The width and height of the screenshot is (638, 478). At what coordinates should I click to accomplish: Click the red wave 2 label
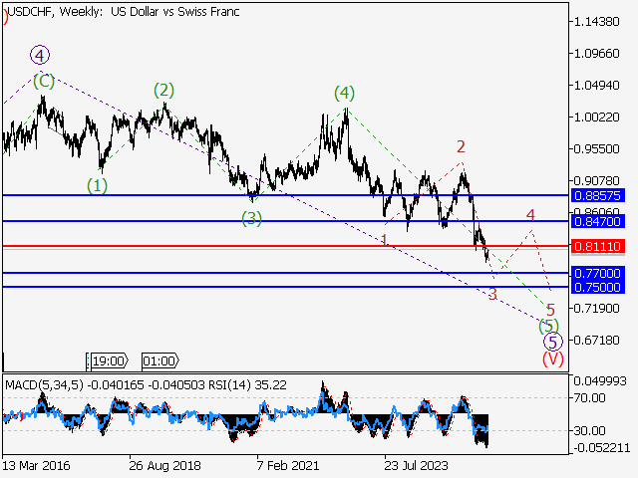[x=461, y=147]
